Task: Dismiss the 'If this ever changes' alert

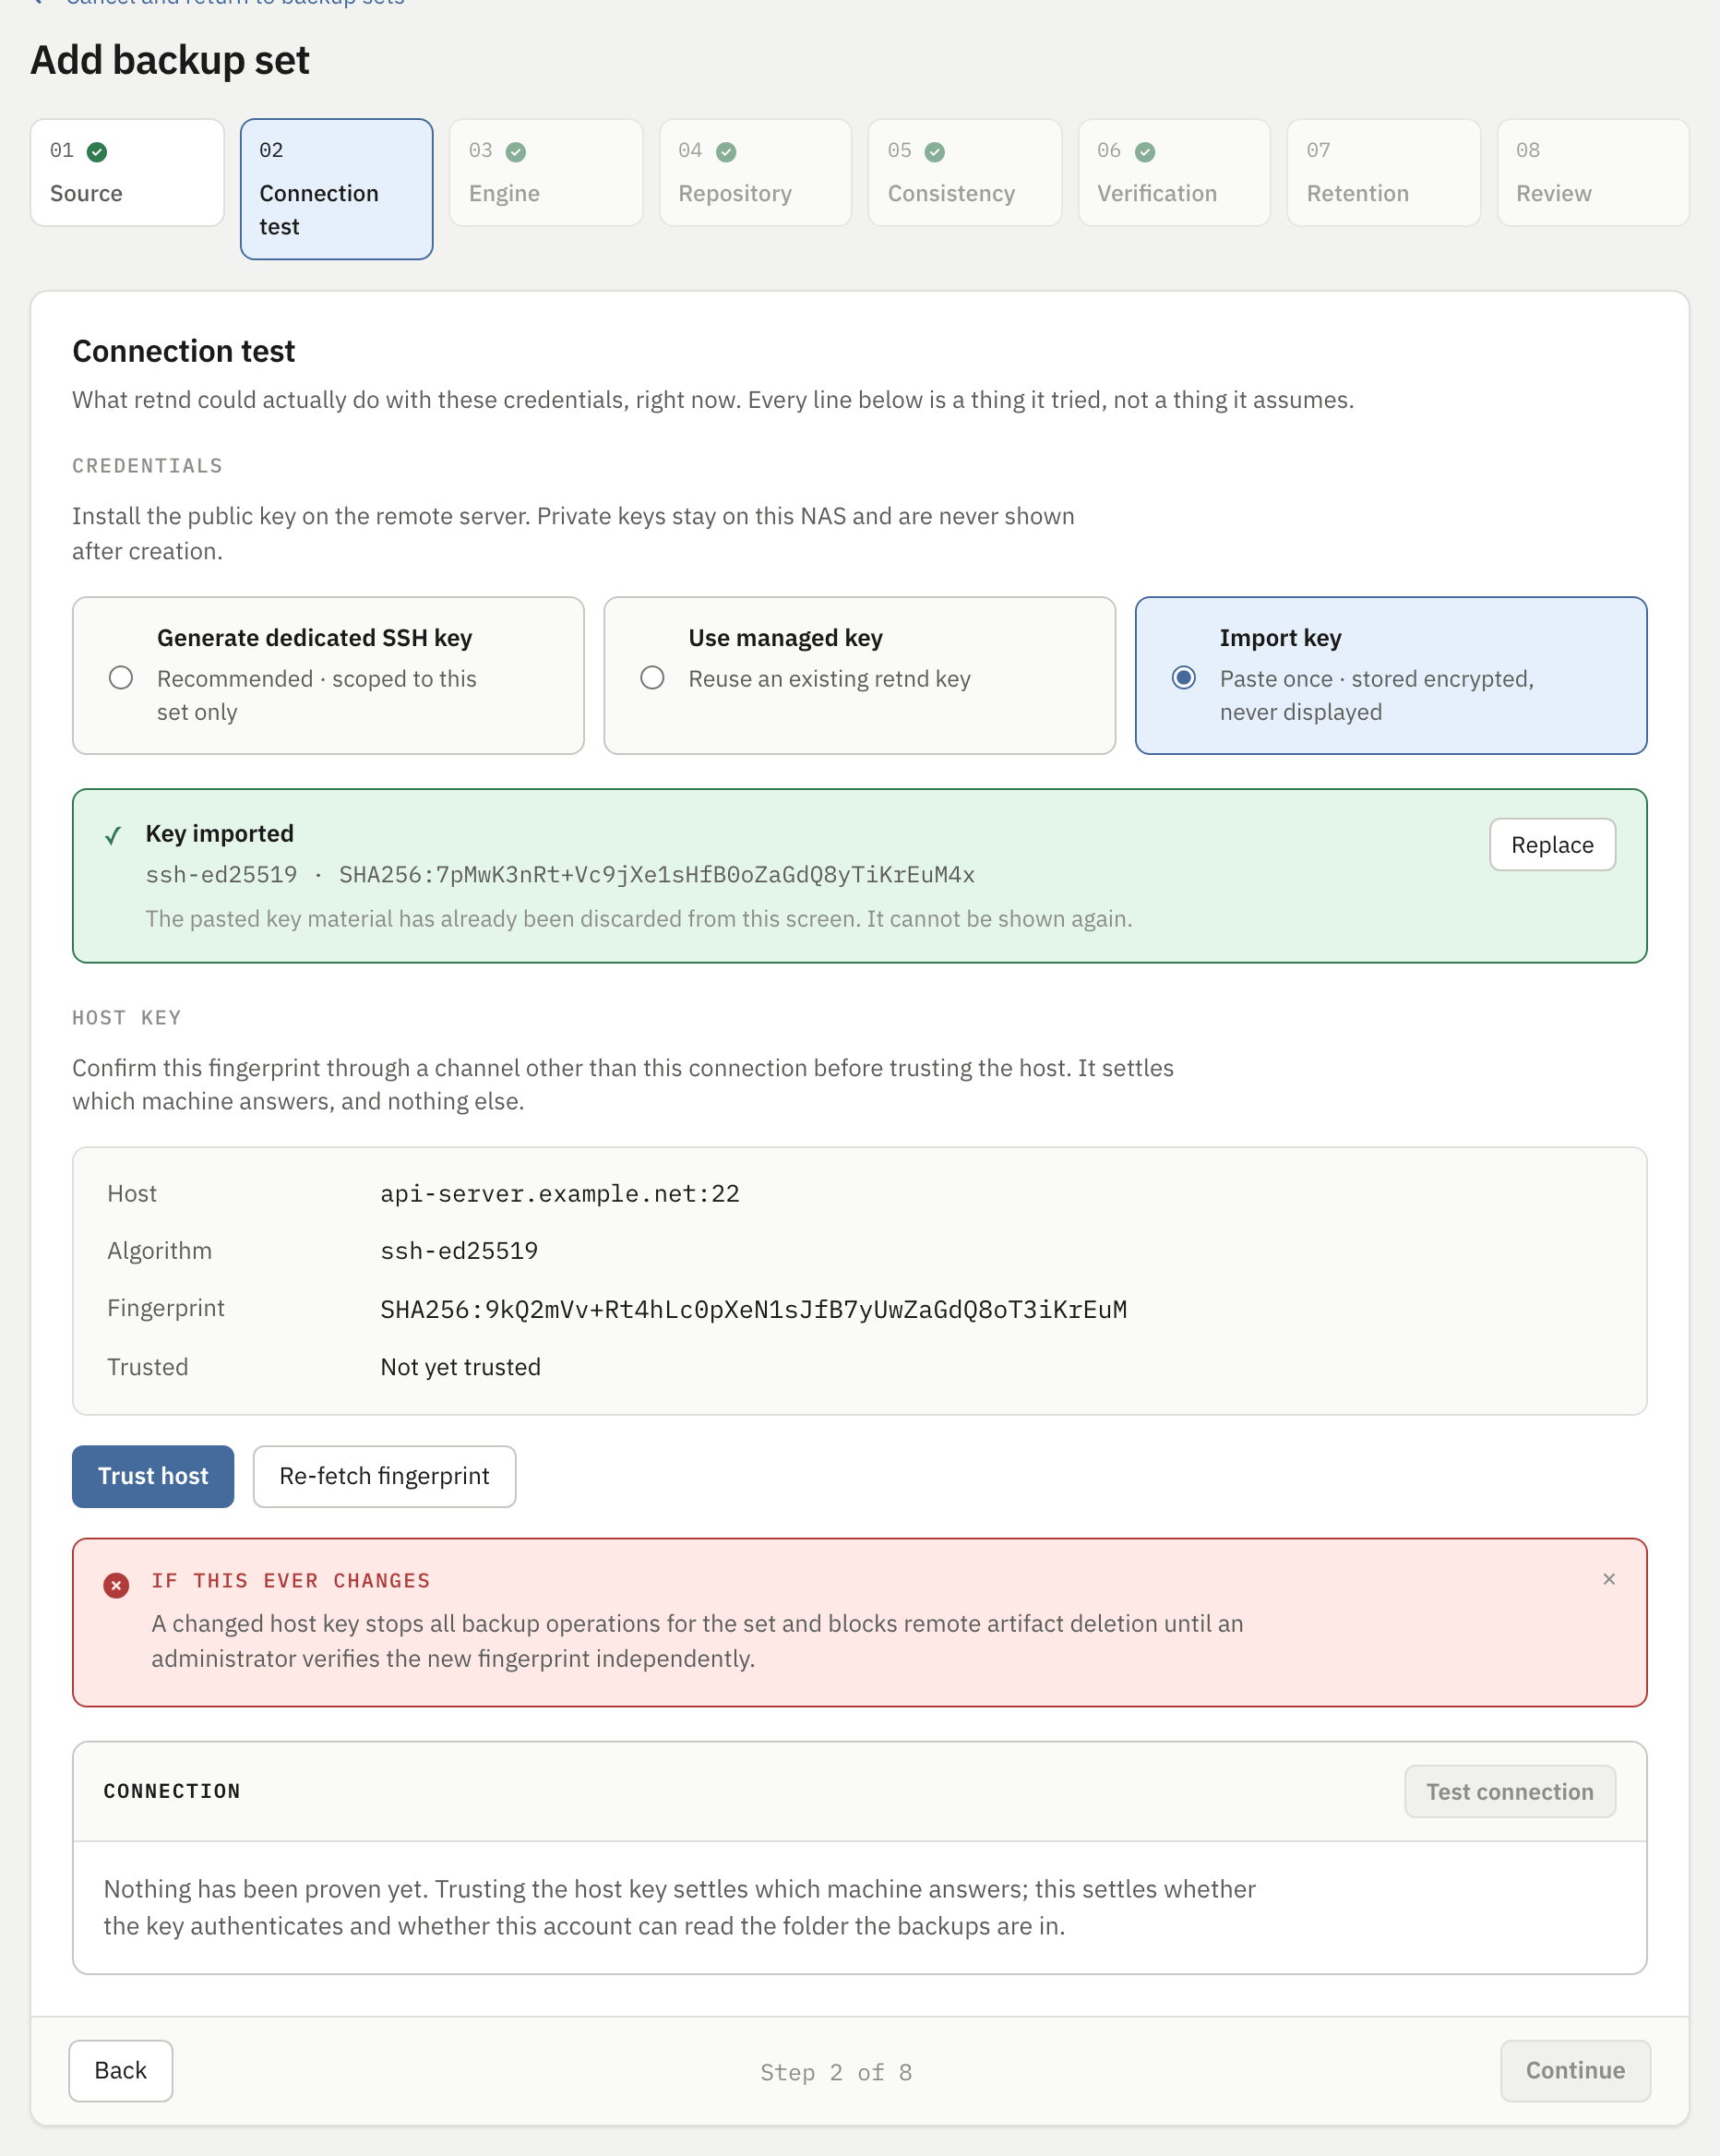Action: pyautogui.click(x=1609, y=1579)
